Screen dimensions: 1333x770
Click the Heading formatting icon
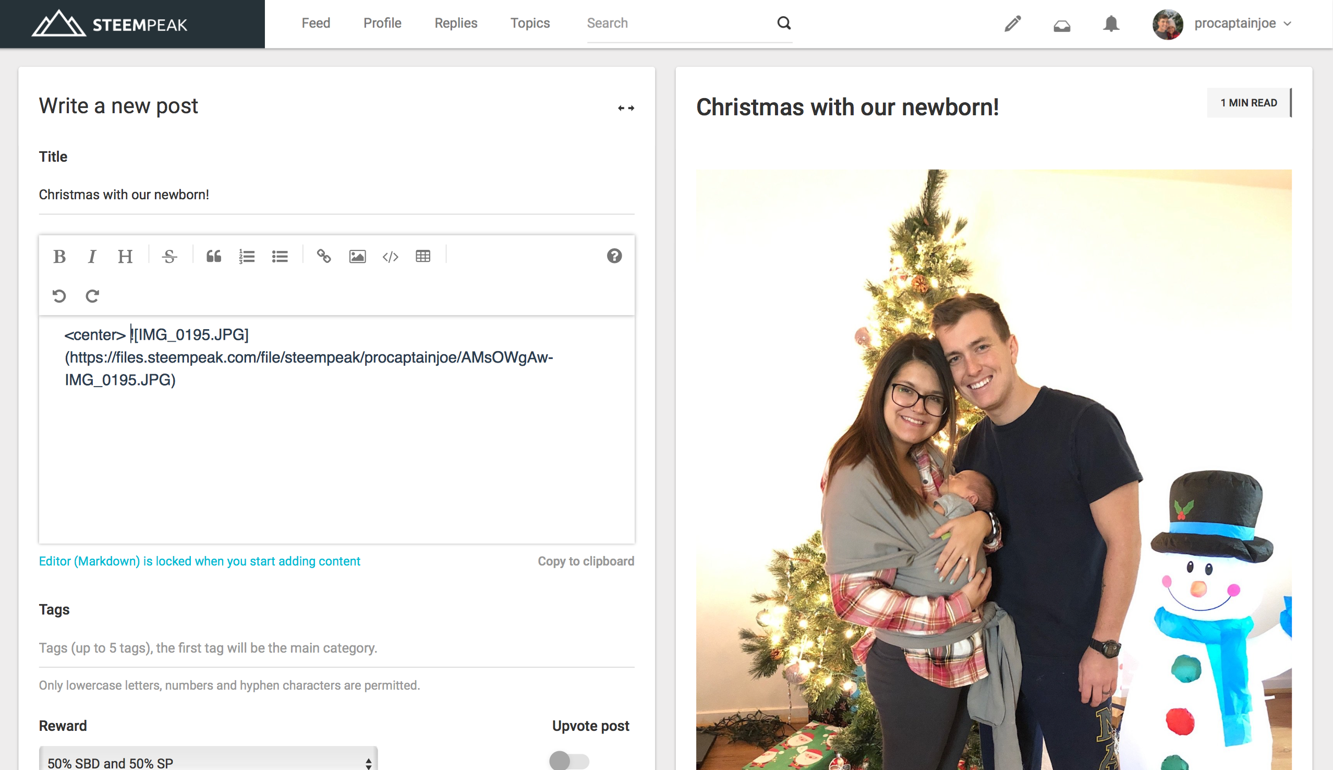click(x=125, y=256)
